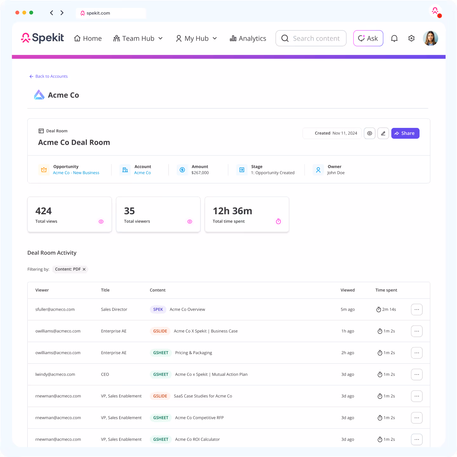457x457 pixels.
Task: Open the settings gear icon
Action: click(411, 38)
